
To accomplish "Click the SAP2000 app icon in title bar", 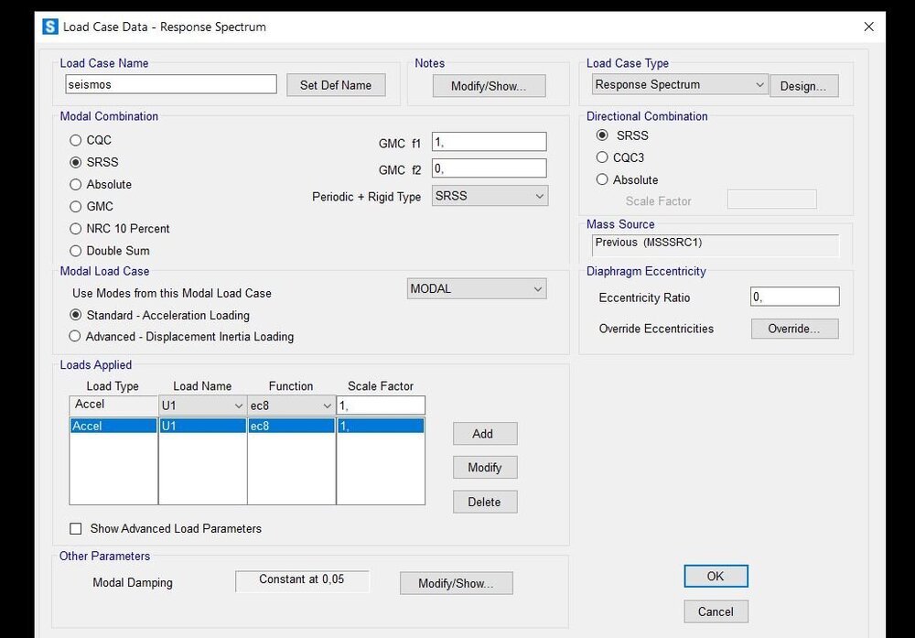I will [50, 27].
